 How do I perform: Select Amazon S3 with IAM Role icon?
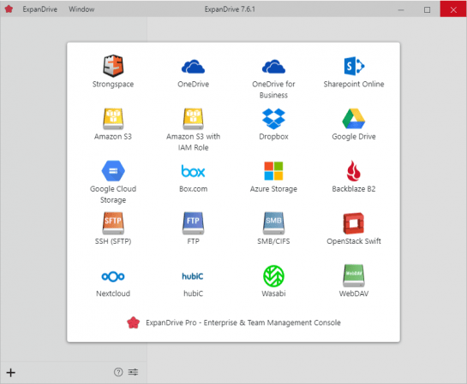[x=194, y=119]
